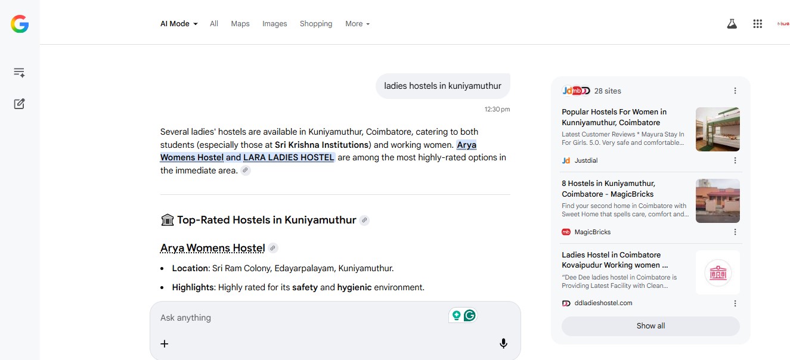Open the Google account avatar
This screenshot has width=790, height=360.
pos(783,24)
